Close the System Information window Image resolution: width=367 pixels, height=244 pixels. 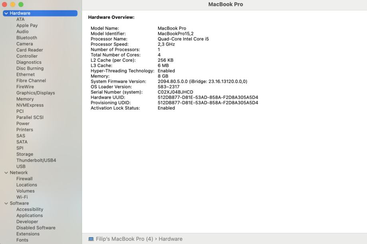[x=4, y=4]
